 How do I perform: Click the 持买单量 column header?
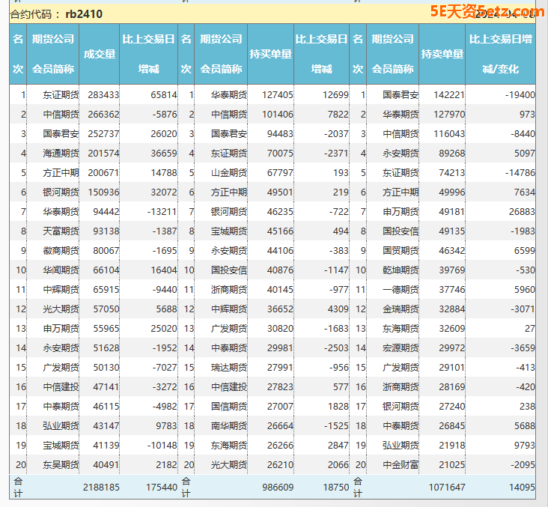270,54
